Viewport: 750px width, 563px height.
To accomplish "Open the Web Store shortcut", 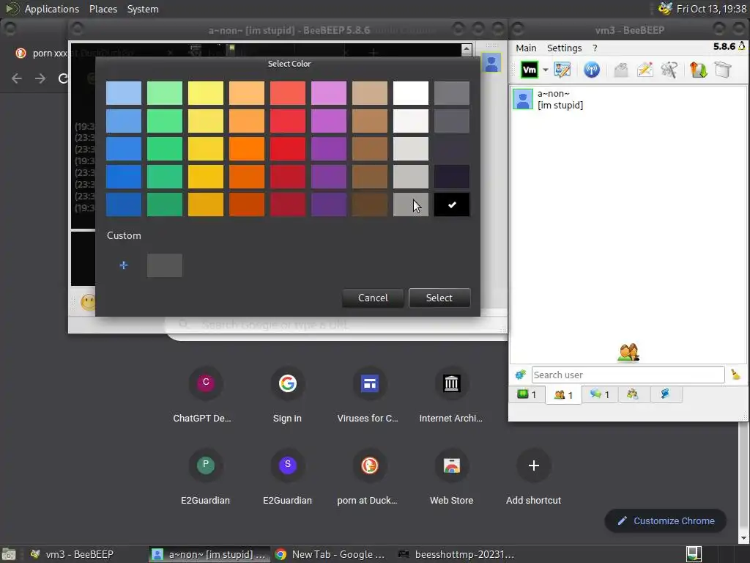I will [x=451, y=478].
